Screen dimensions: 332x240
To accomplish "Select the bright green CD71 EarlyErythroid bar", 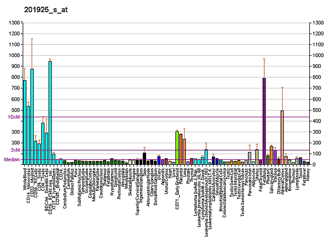I will (177, 148).
